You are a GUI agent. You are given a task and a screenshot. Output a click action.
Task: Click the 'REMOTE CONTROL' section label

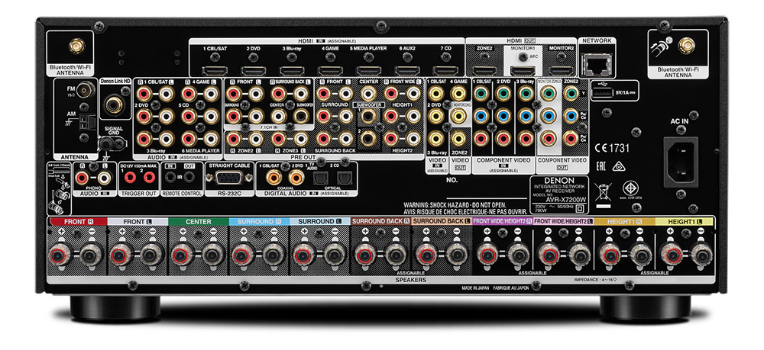coord(181,193)
